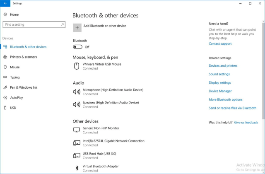Turn on the Bluetooth toggle switch
Image resolution: width=265 pixels, height=174 pixels.
tap(77, 47)
